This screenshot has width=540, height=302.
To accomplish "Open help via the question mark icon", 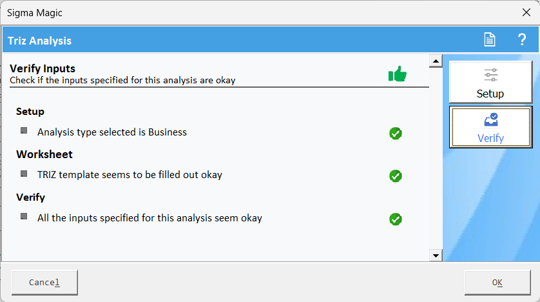I will point(522,39).
